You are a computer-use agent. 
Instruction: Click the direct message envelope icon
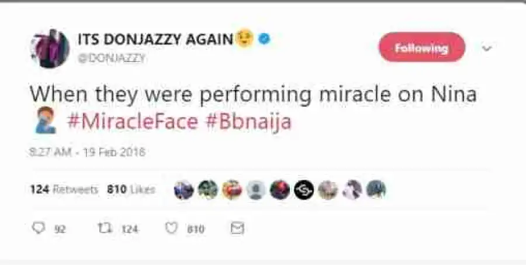pos(237,228)
